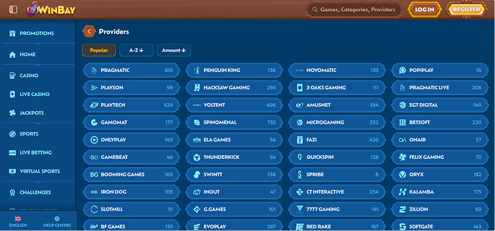Open the 7777 Gaming provider
The image size is (495, 231).
[337, 209]
